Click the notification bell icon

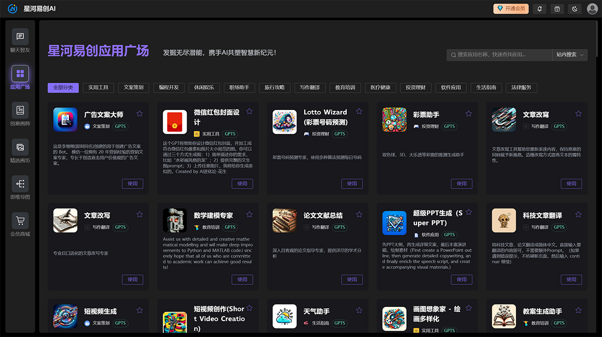pyautogui.click(x=539, y=8)
